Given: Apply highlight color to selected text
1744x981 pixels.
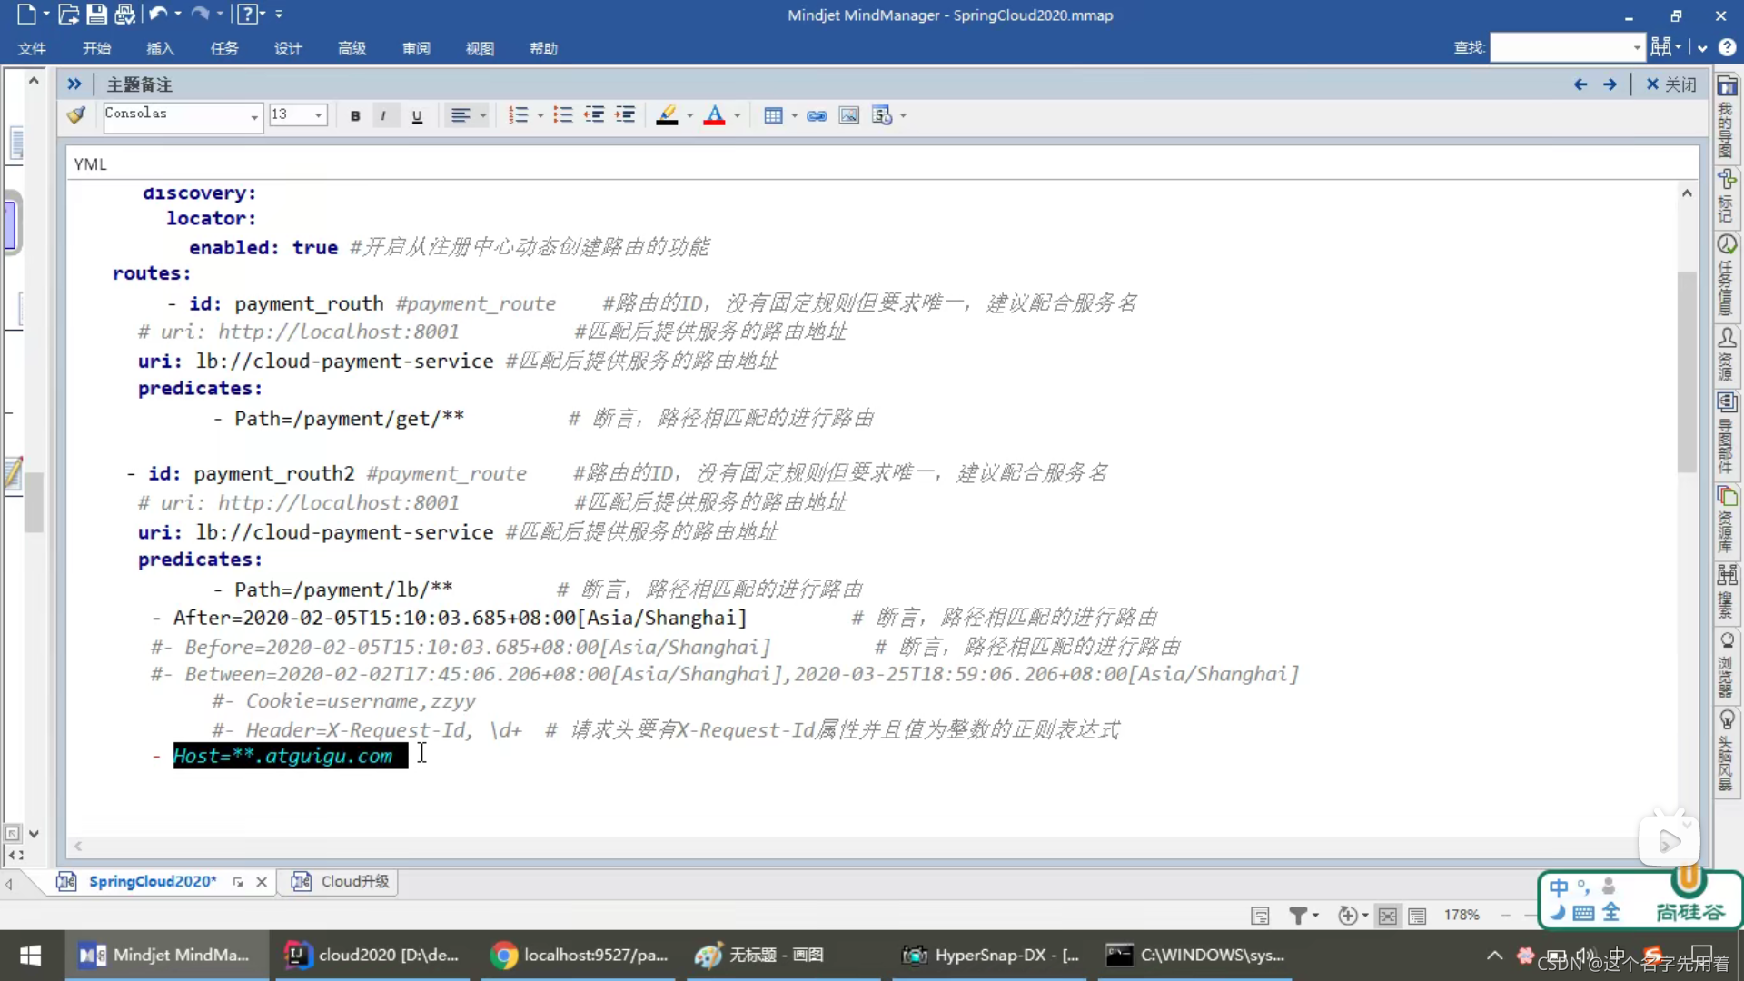Looking at the screenshot, I should (668, 115).
